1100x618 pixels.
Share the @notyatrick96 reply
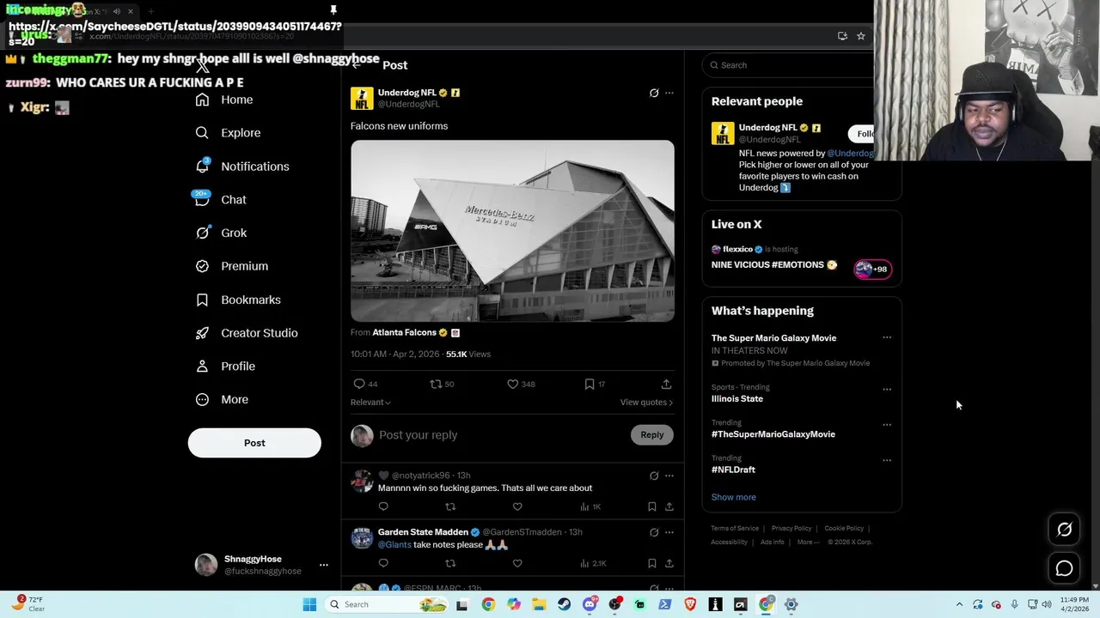(x=669, y=506)
